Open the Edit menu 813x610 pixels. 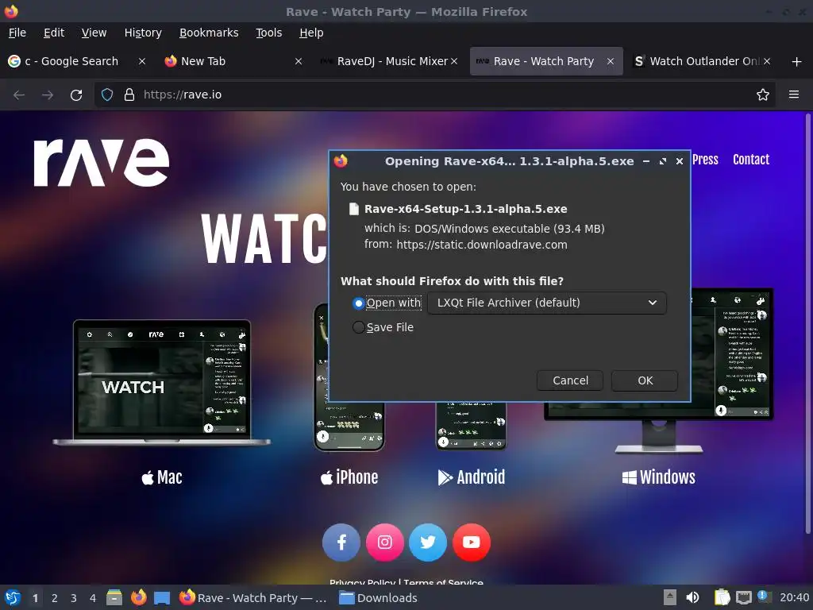54,33
